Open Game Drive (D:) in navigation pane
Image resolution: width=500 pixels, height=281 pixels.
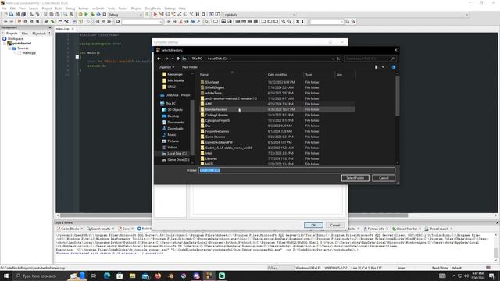point(176,159)
